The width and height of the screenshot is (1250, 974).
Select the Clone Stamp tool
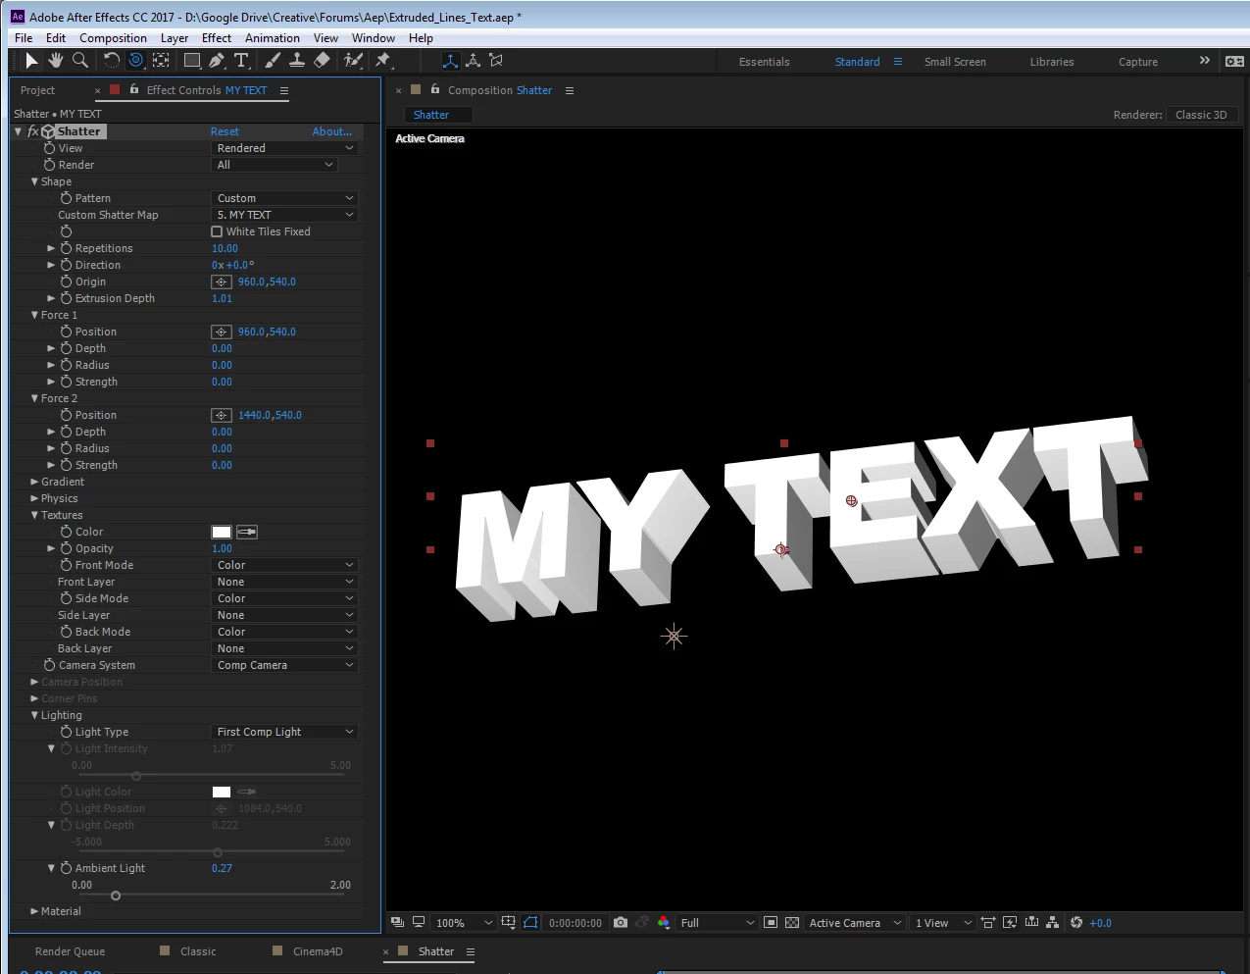(297, 61)
